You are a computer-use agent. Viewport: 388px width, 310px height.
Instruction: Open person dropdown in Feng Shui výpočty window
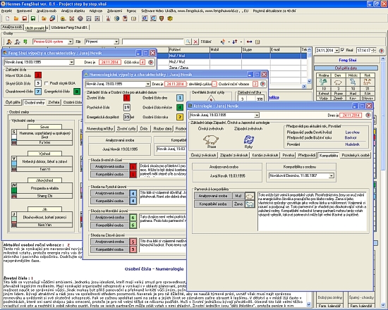tap(71, 62)
